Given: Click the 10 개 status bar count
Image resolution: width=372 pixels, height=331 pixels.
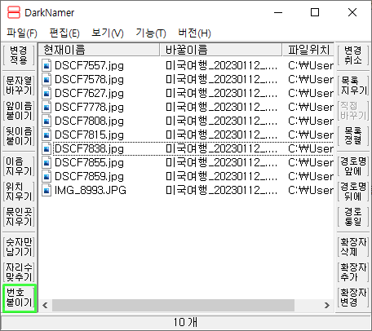Looking at the screenshot, I should tap(185, 322).
